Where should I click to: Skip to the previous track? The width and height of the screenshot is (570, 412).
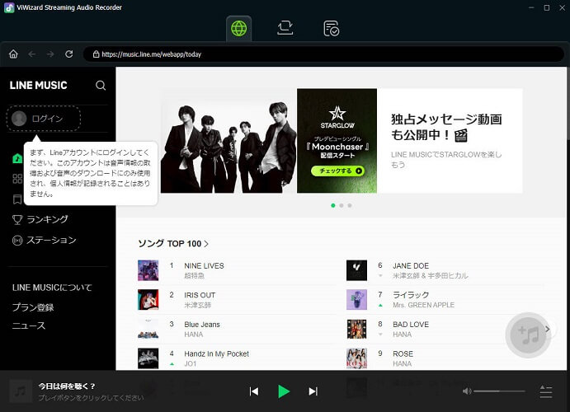[x=254, y=391]
